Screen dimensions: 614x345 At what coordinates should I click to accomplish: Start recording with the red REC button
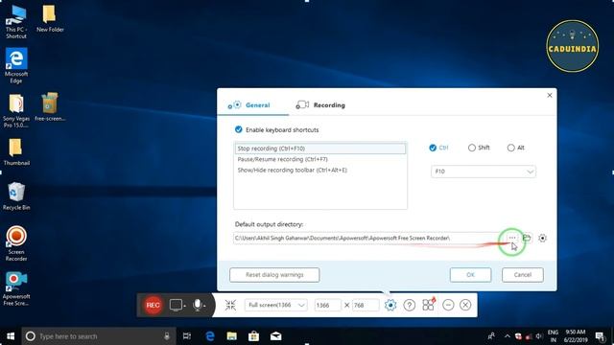tap(153, 305)
